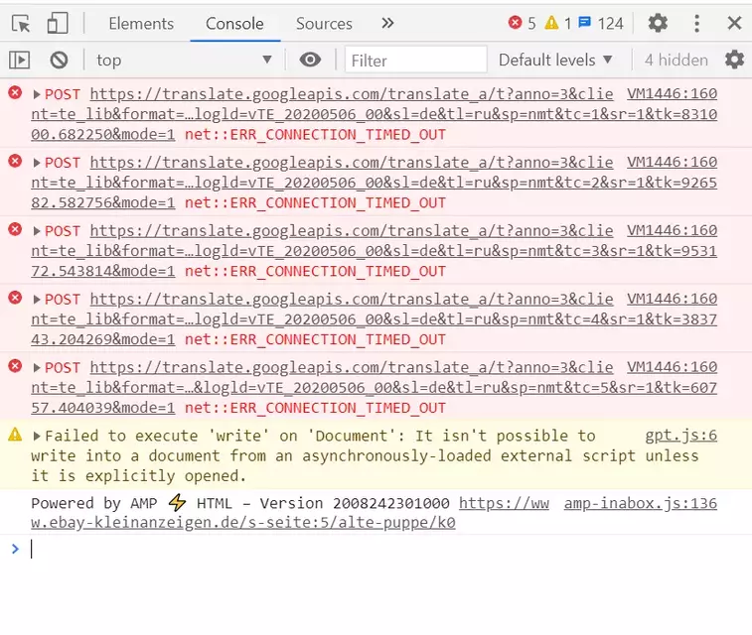Open the gpt.js:6 source link
Viewport: 752px width, 635px height.
681,436
